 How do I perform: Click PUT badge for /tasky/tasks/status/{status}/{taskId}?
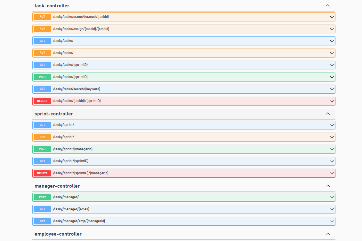coord(42,17)
